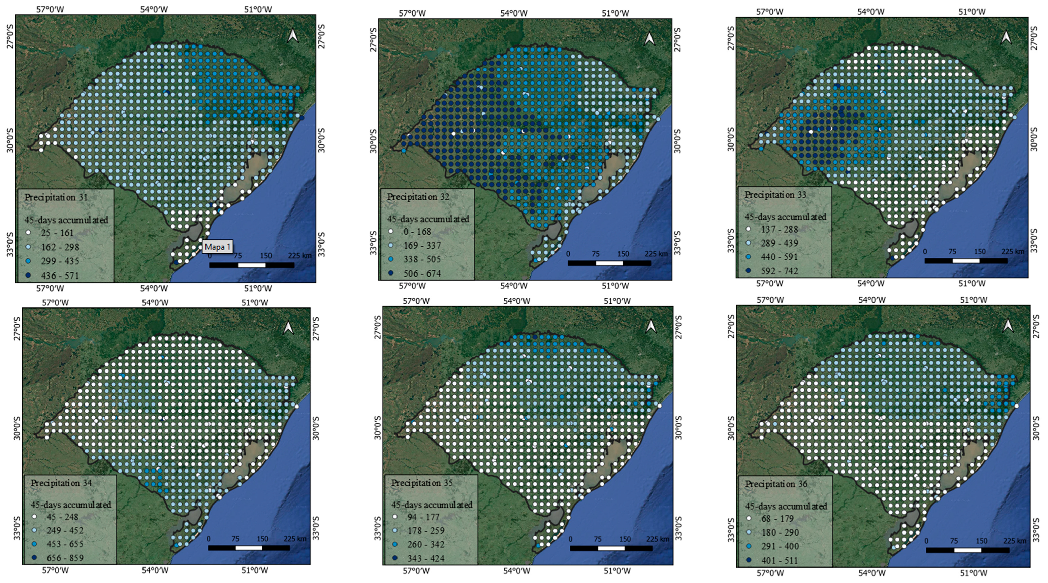Click the north arrow on Precipitation 33 map
Viewport: 1048px width, 583px height.
coord(1006,37)
